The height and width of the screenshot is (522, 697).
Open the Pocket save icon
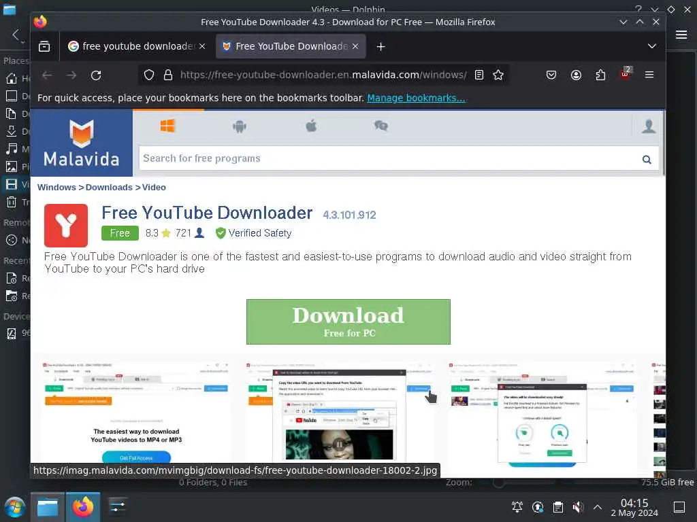551,75
